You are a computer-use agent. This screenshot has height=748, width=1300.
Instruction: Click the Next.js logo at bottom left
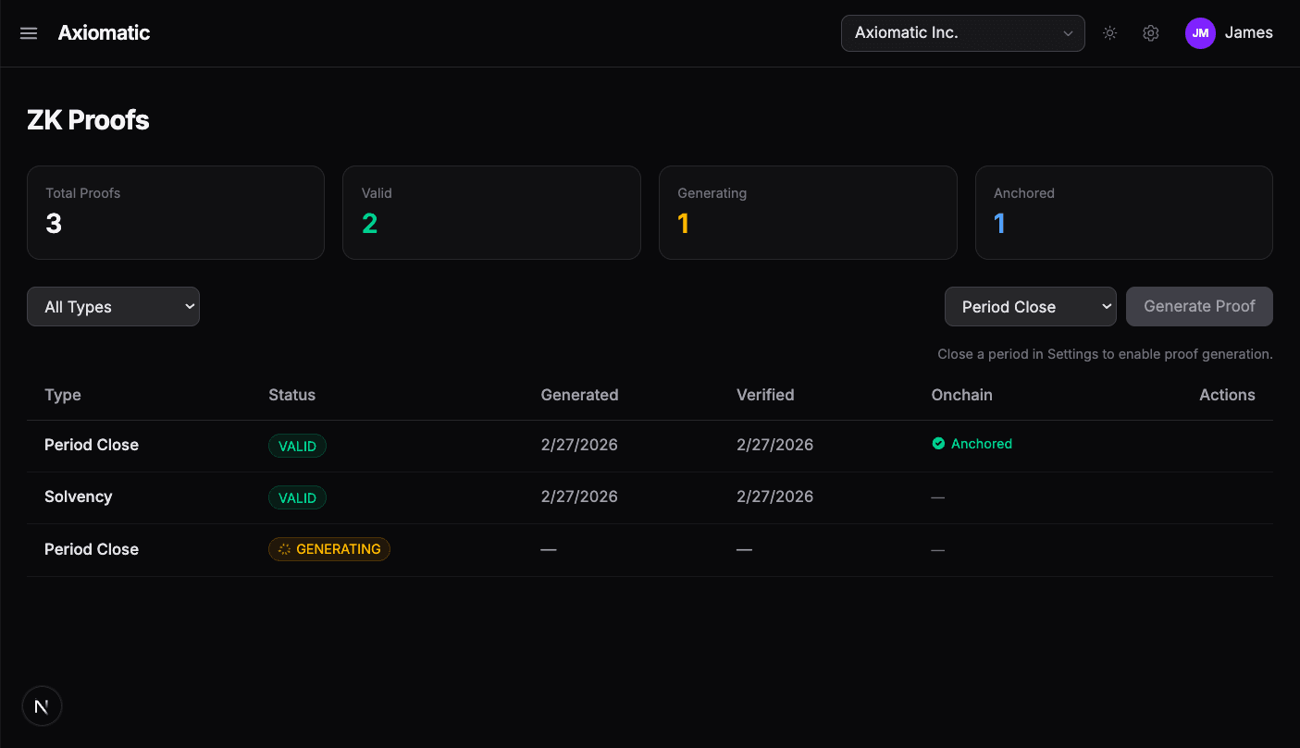[42, 705]
